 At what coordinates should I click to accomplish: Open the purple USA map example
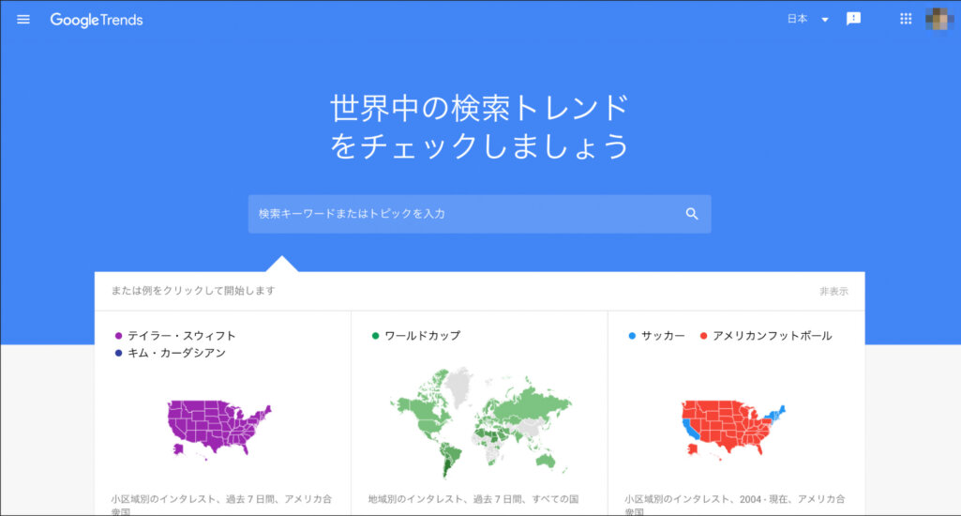pyautogui.click(x=218, y=429)
